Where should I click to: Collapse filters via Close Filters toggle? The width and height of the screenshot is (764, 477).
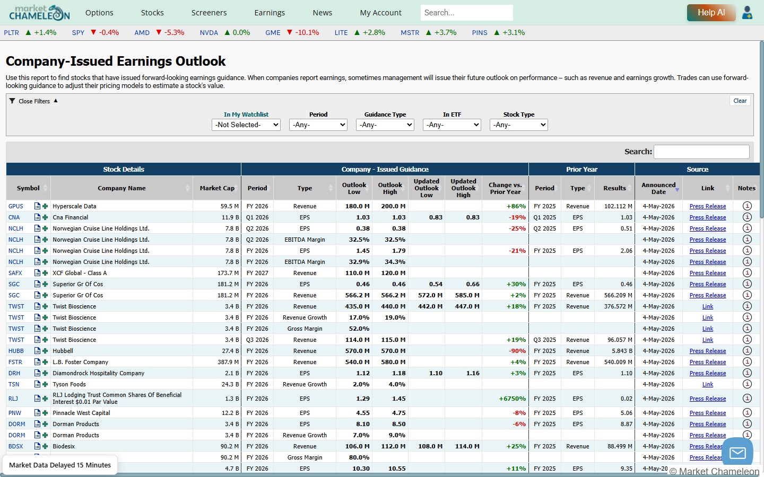pos(33,101)
